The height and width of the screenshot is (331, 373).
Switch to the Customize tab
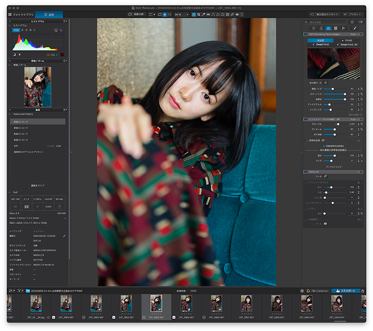click(49, 14)
